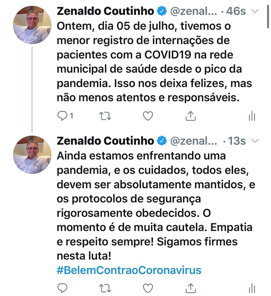Like the second tweet about the pandemia
The width and height of the screenshot is (271, 296).
(148, 288)
